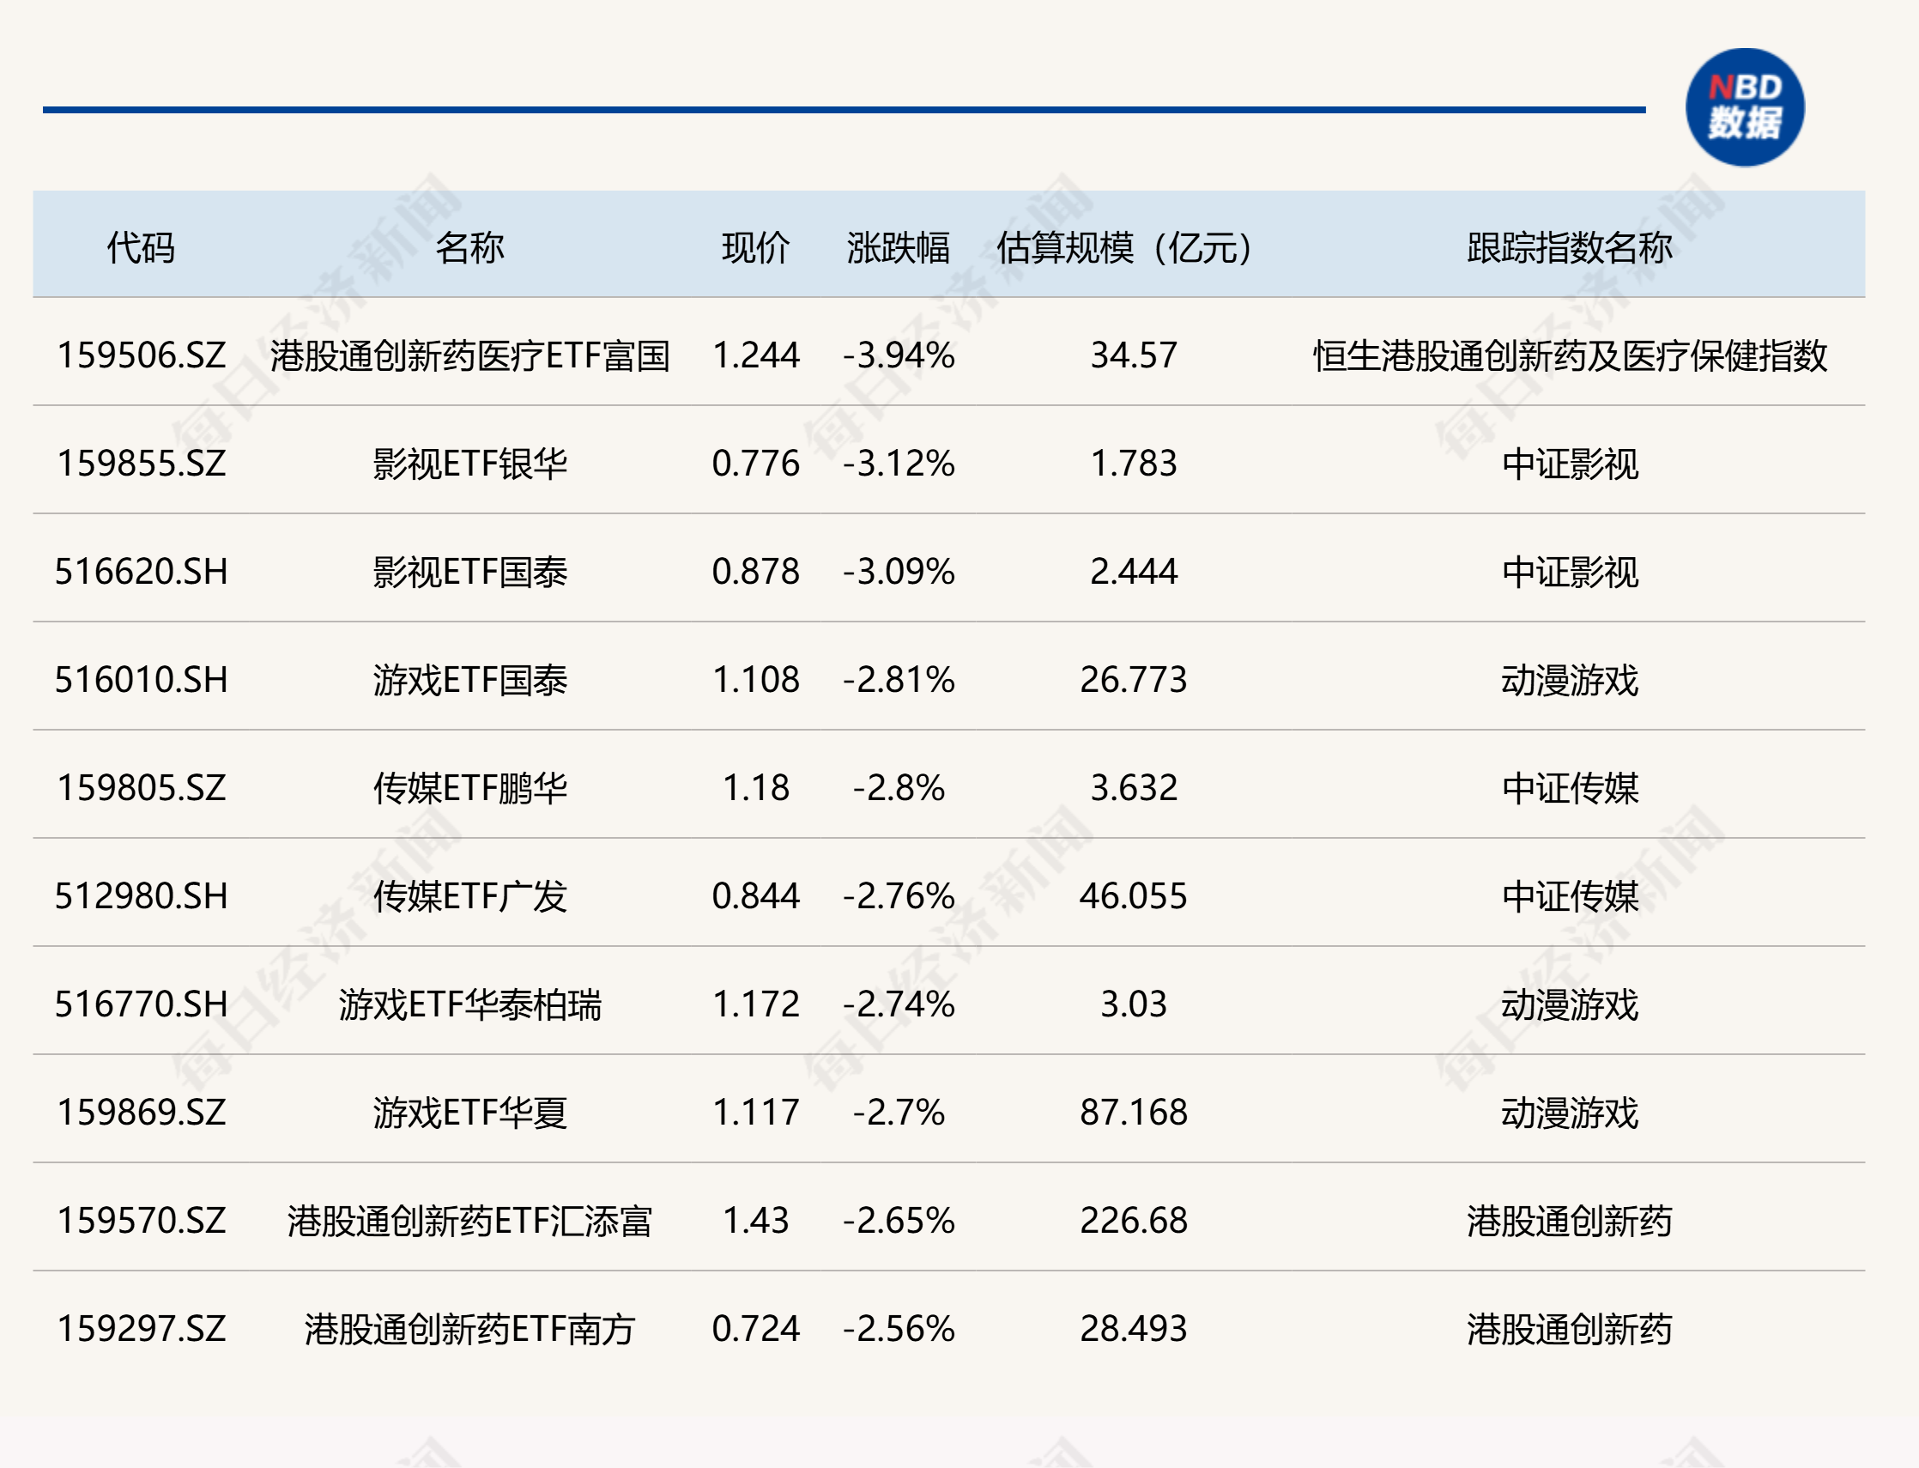Screen dimensions: 1919x1468
Task: Click change value -3.94%
Action: click(x=898, y=355)
